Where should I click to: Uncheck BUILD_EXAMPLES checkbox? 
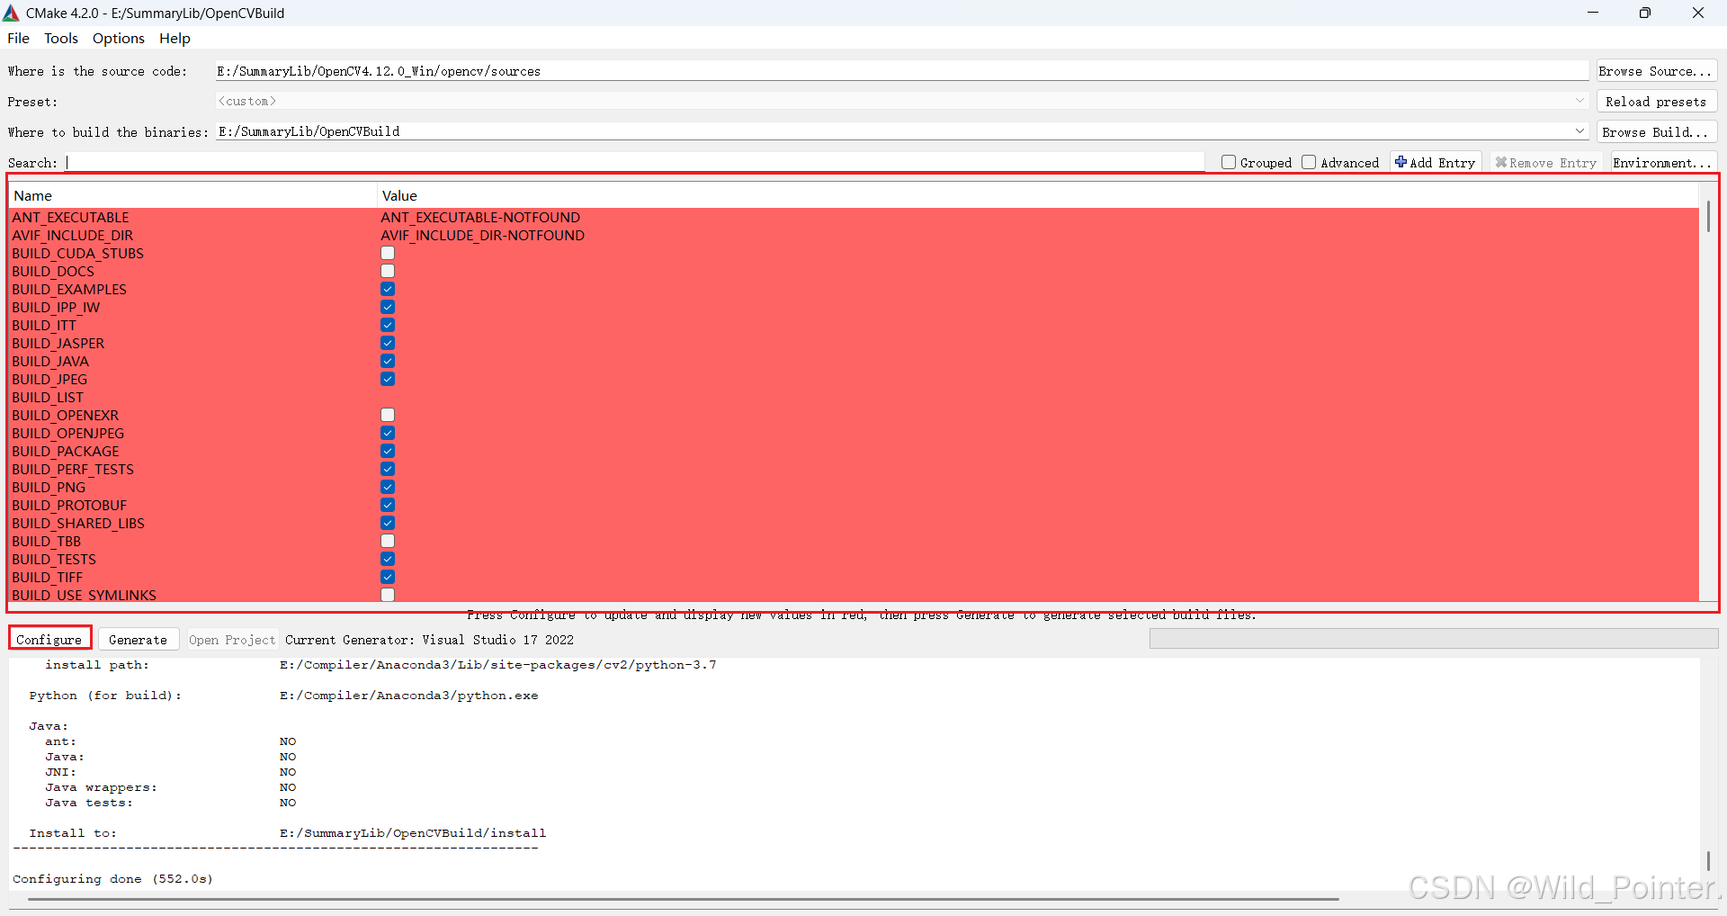tap(388, 289)
